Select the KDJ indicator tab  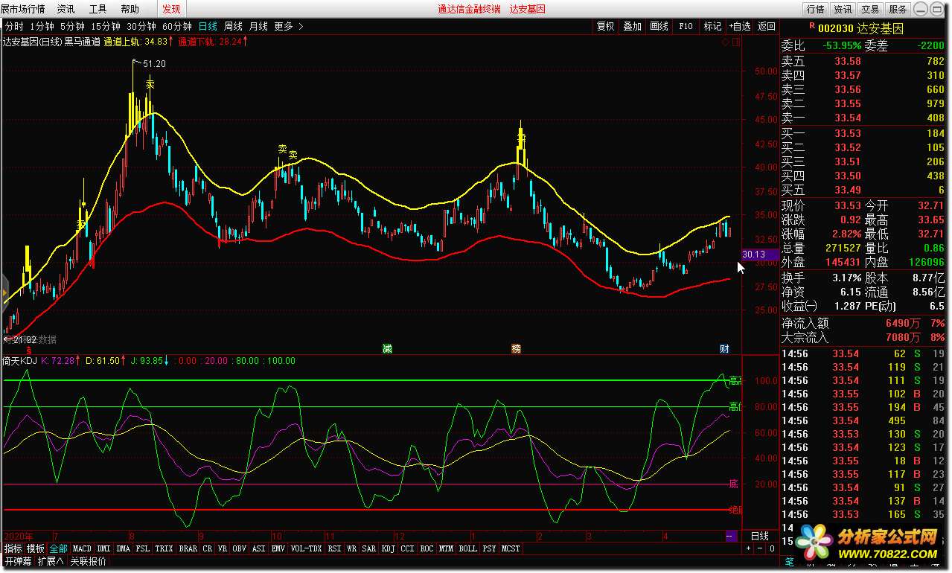(389, 548)
